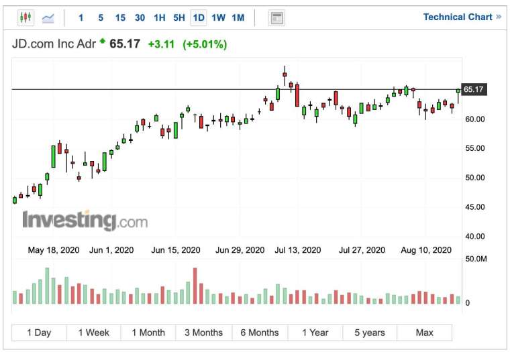The image size is (510, 352).
Task: Click the JD.com Inc Adr title
Action: click(x=54, y=44)
